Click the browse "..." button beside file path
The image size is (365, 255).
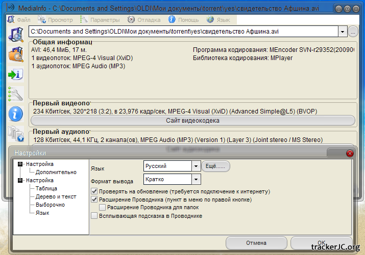click(x=354, y=32)
